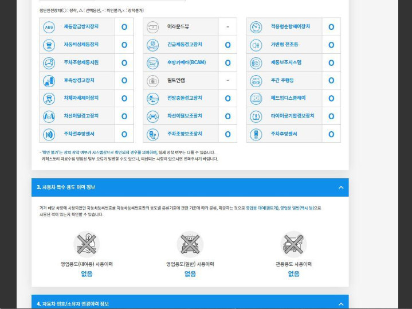Image resolution: width=412 pixels, height=309 pixels.
Task: Click the 3. 자동차 특수 용도 이력 정보 header
Action: (x=66, y=187)
